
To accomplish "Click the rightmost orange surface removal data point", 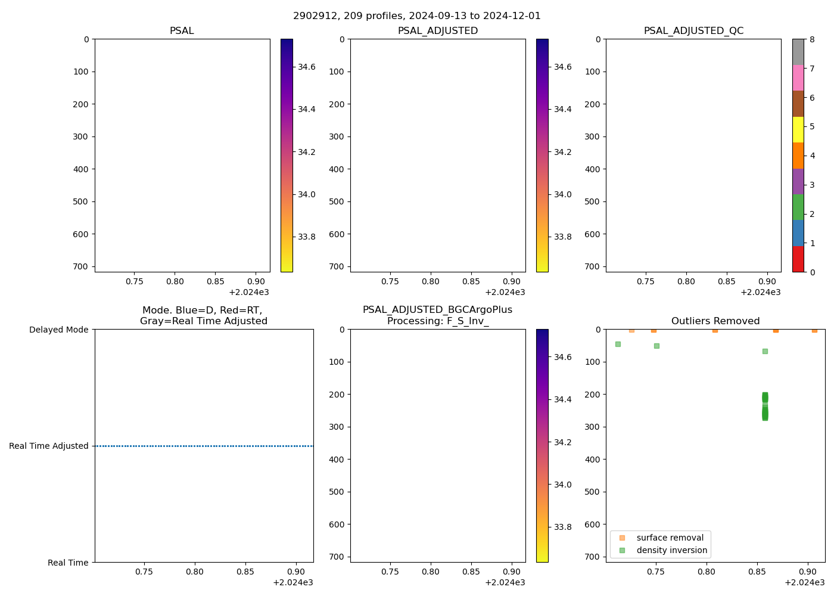I will click(x=814, y=330).
